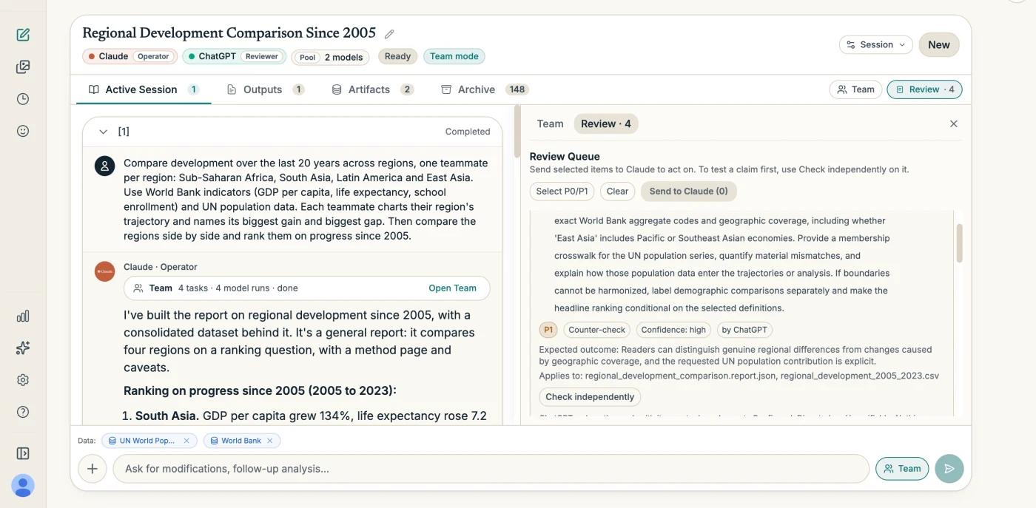
Task: Toggle the sidebar panel icon
Action: coord(23,453)
